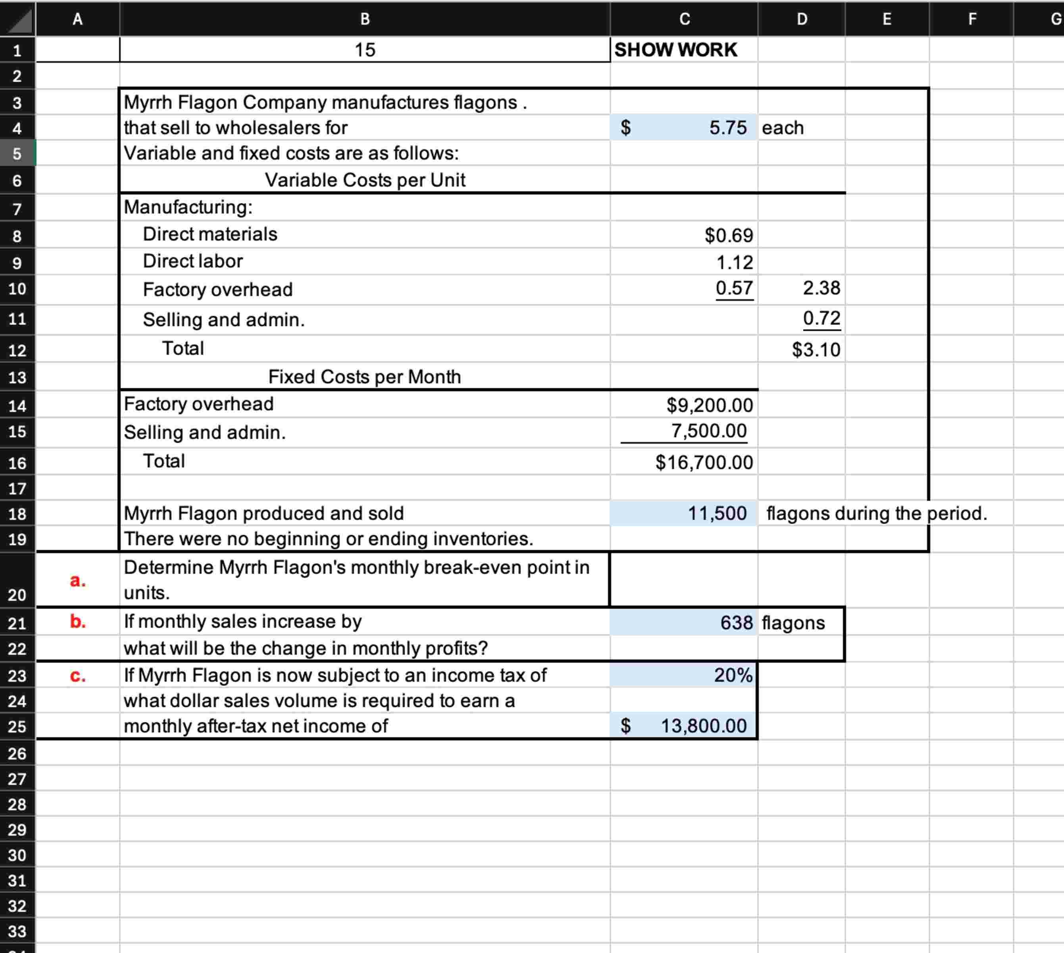
Task: Click the red 'c.' question label
Action: click(x=77, y=676)
